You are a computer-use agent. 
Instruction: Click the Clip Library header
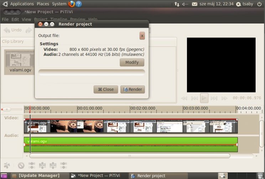(13, 42)
